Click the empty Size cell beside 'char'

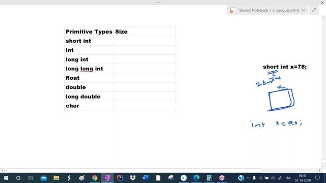point(145,106)
